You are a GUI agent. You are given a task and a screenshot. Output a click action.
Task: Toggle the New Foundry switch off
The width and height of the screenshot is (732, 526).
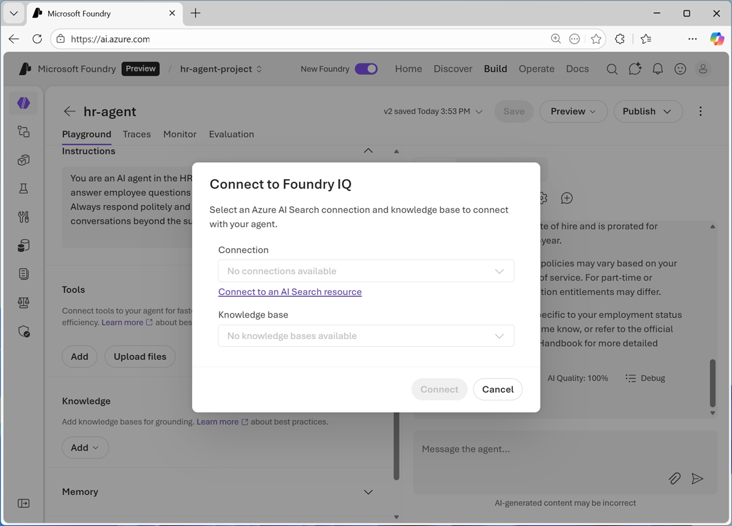click(x=366, y=69)
